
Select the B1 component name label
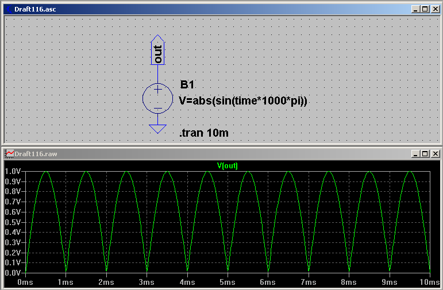[x=187, y=84]
